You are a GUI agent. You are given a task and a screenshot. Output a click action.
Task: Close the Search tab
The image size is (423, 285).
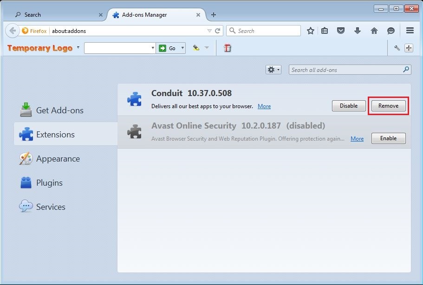[x=101, y=15]
